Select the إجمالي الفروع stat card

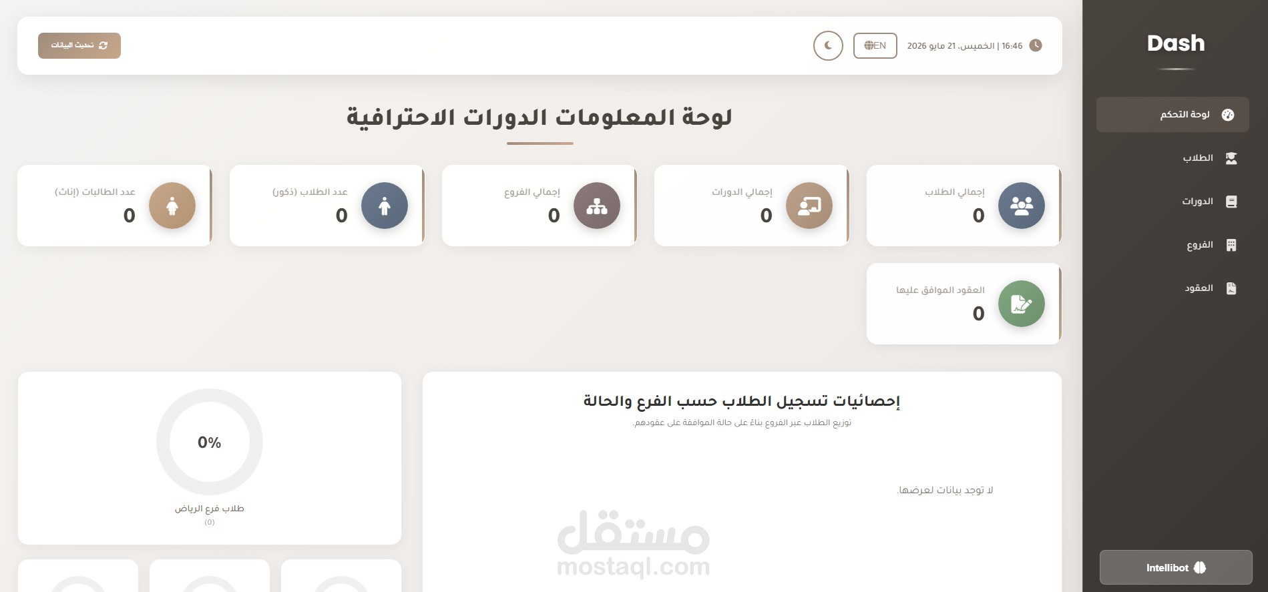[x=540, y=206]
